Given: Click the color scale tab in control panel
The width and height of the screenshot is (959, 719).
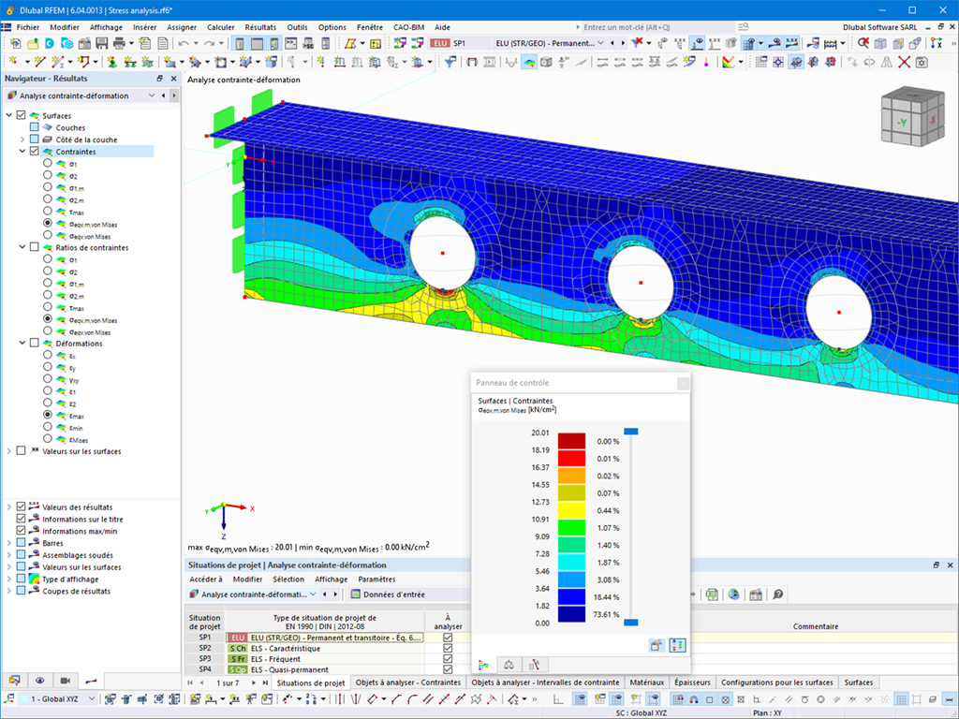Looking at the screenshot, I should [483, 665].
